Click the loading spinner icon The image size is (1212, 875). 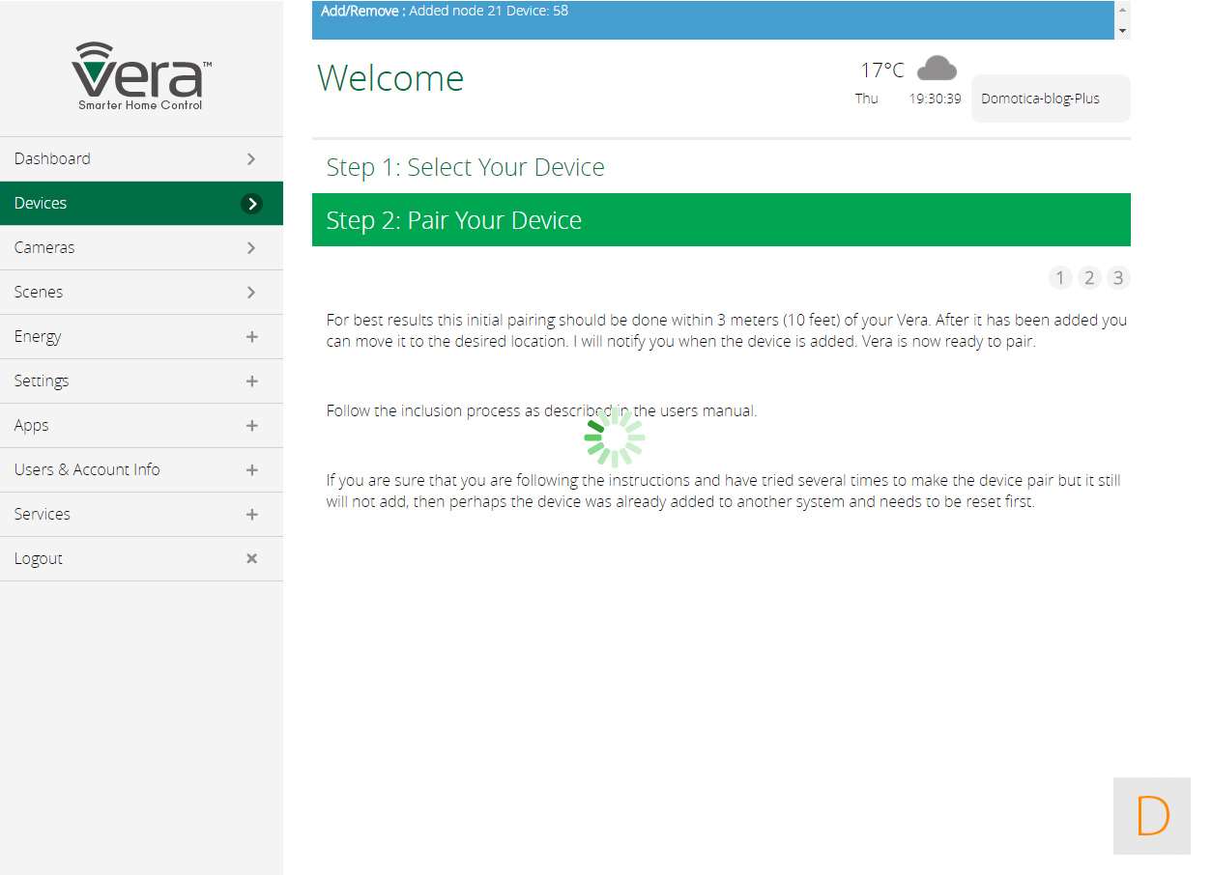615,437
